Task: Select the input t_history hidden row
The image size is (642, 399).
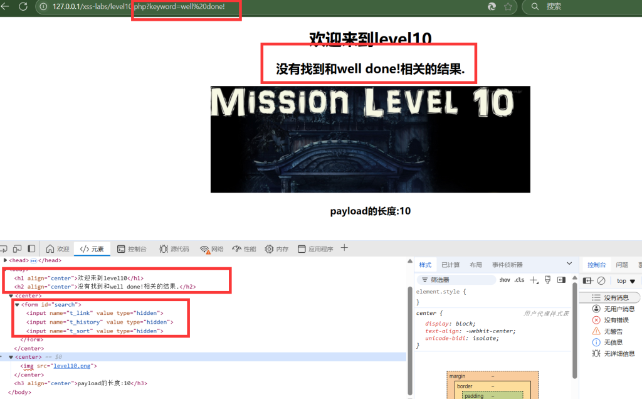Action: tap(100, 322)
